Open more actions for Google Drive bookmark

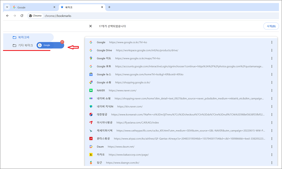pyautogui.click(x=272, y=50)
